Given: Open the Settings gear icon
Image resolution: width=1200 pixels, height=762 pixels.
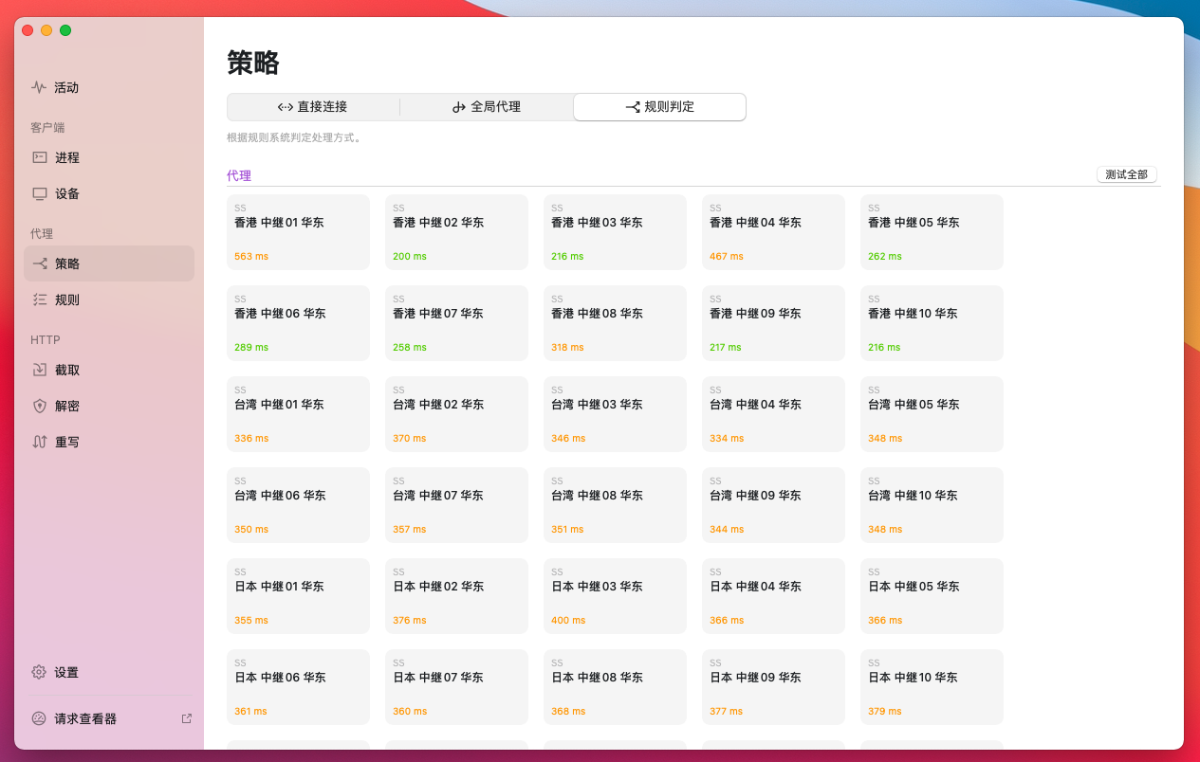Looking at the screenshot, I should (39, 672).
